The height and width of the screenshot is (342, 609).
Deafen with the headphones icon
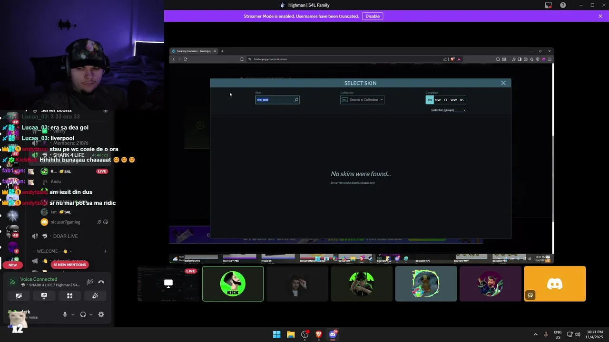(83, 314)
